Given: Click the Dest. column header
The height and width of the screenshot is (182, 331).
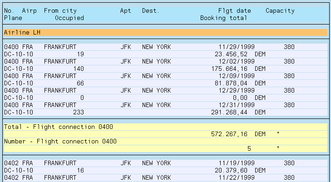Looking at the screenshot, I should click(150, 10).
